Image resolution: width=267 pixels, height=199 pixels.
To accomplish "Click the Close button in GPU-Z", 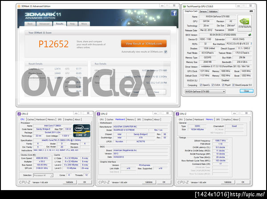I will pos(247,91).
